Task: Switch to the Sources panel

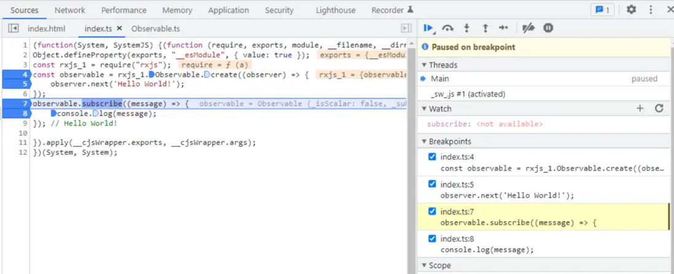Action: click(24, 10)
